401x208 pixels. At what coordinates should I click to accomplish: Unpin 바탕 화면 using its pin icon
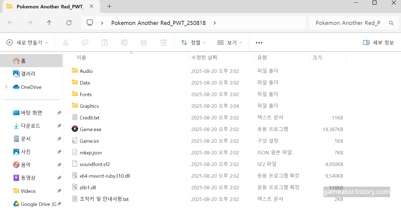point(59,113)
